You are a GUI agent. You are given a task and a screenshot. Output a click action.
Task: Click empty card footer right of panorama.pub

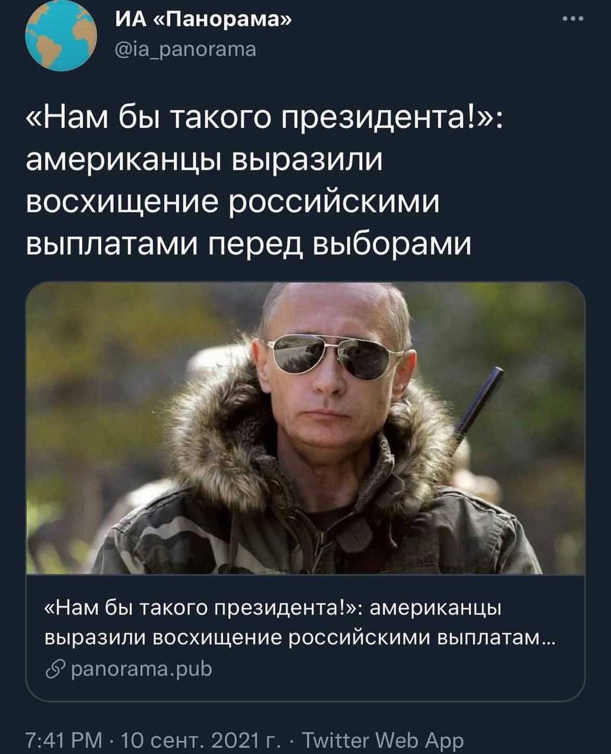click(x=395, y=670)
